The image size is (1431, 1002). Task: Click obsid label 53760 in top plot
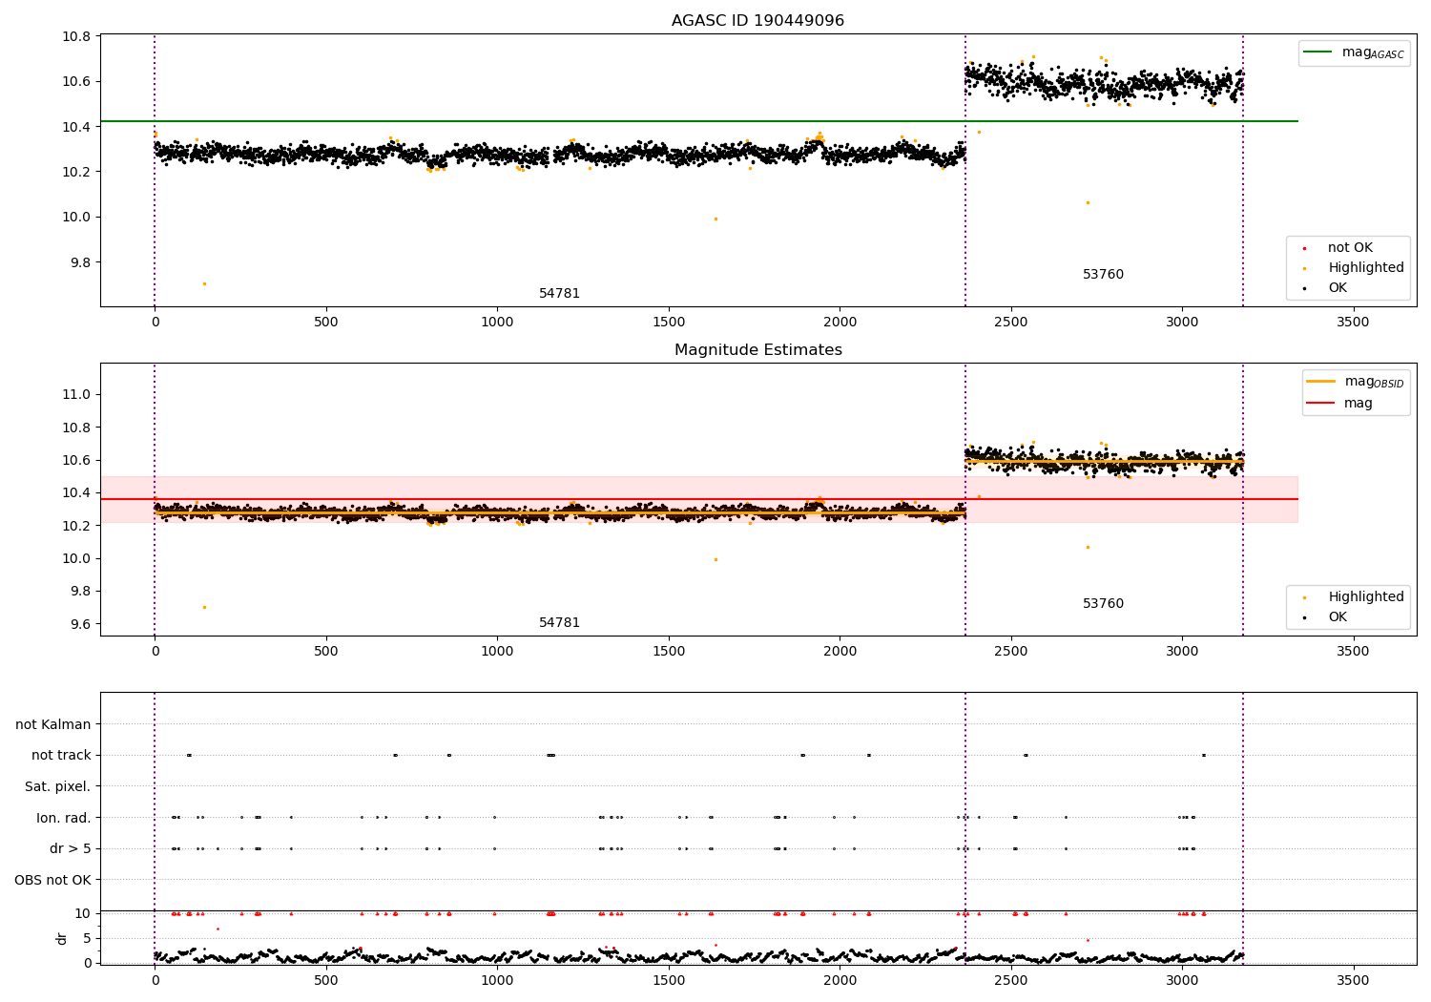pos(1103,275)
